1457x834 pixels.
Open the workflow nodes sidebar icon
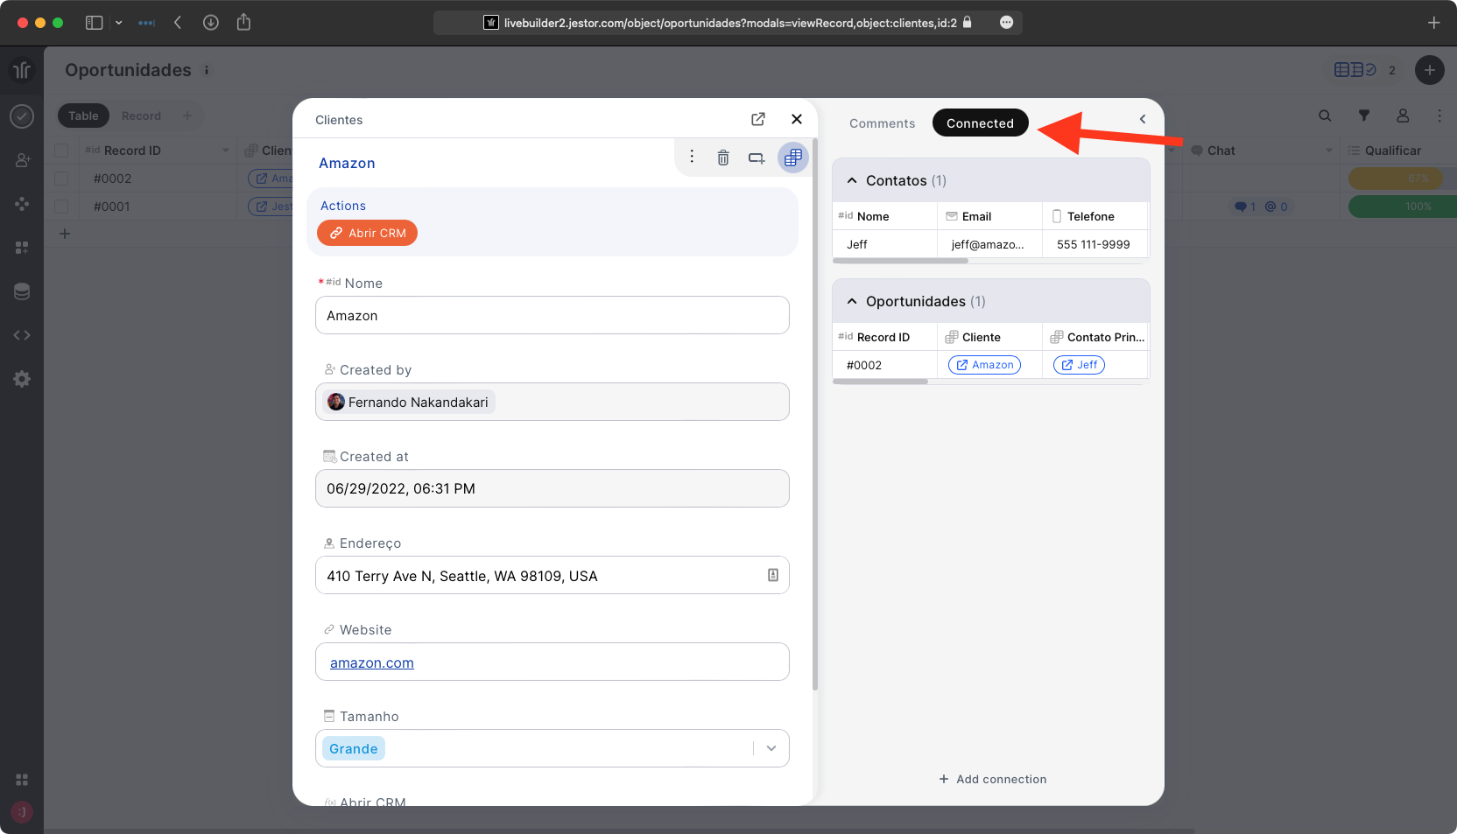(22, 204)
